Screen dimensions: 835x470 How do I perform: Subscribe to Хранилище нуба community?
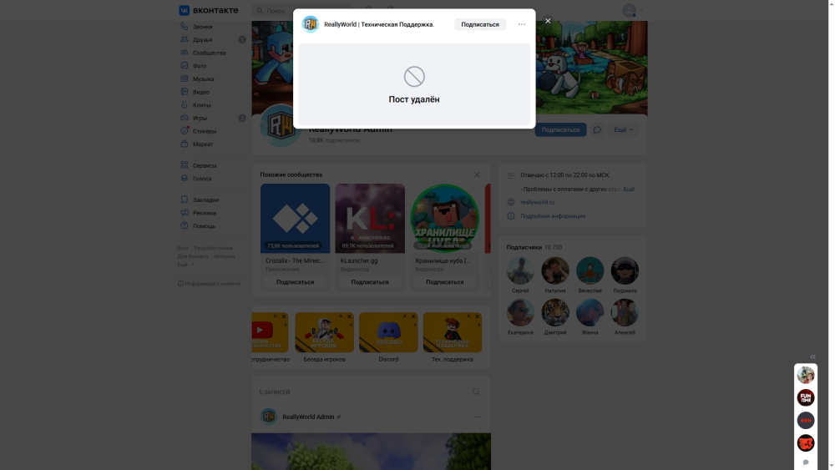tap(445, 282)
